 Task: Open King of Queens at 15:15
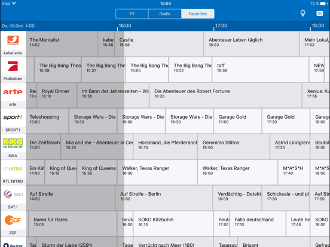[x=61, y=172]
